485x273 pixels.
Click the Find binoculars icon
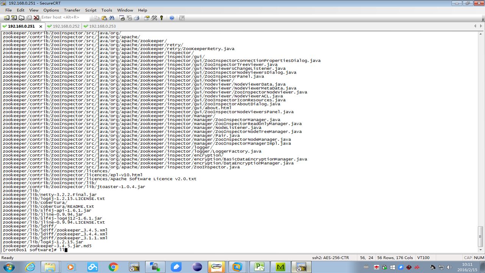[x=111, y=18]
